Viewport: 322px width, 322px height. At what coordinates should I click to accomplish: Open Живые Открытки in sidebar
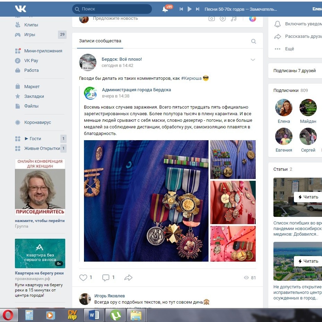pyautogui.click(x=42, y=148)
